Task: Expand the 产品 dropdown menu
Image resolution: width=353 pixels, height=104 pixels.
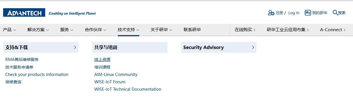Action: 9,29
